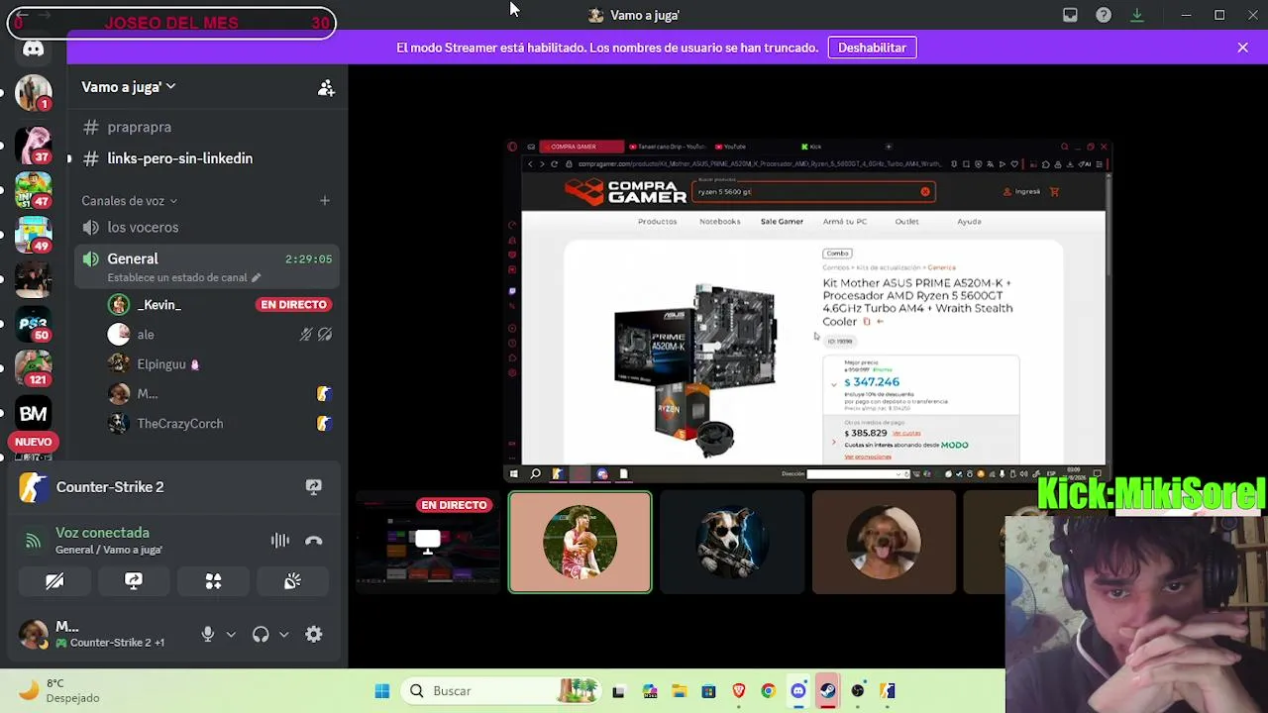The image size is (1268, 713).
Task: Invite people to Vamo a juga' server
Action: click(x=326, y=87)
